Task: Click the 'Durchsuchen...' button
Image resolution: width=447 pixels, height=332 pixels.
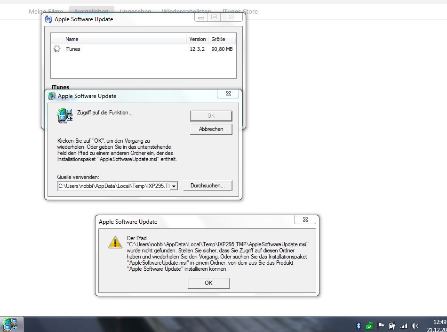Action: 208,186
